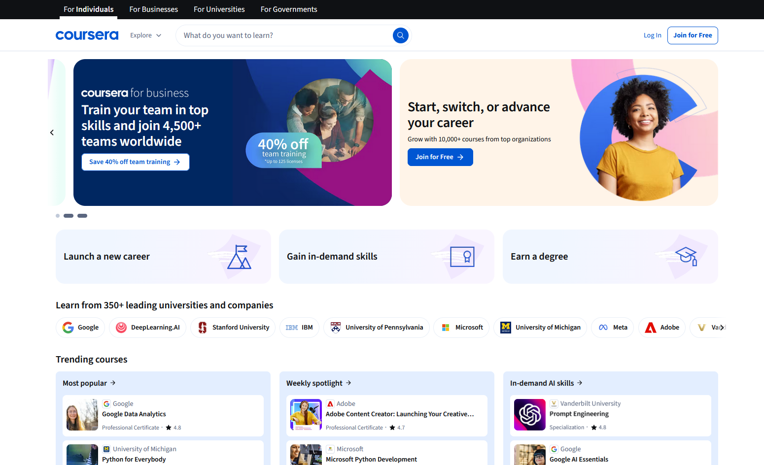
Task: Click the Adobe Content Creator course title
Action: pos(400,414)
